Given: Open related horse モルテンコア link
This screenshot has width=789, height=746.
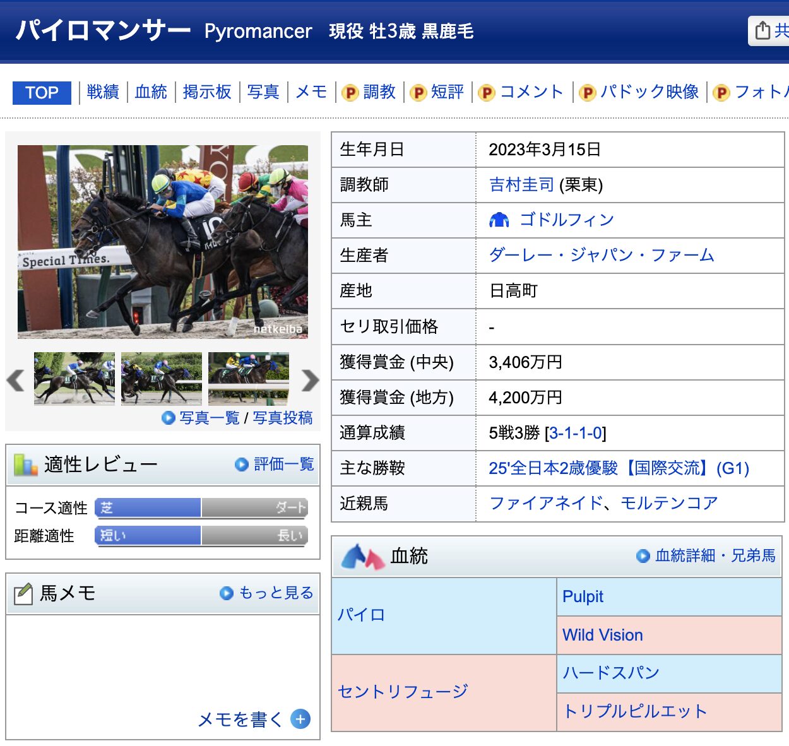Looking at the screenshot, I should [669, 504].
